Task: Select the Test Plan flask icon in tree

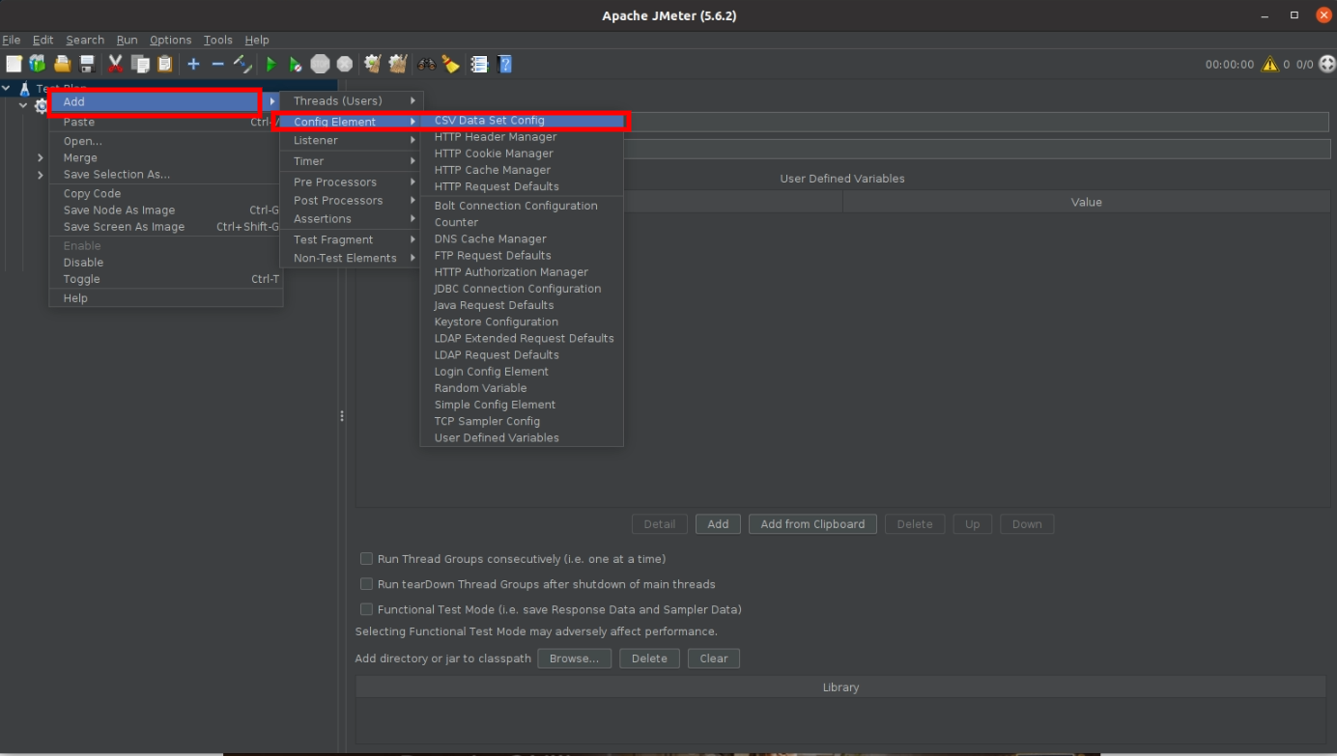Action: (x=24, y=89)
